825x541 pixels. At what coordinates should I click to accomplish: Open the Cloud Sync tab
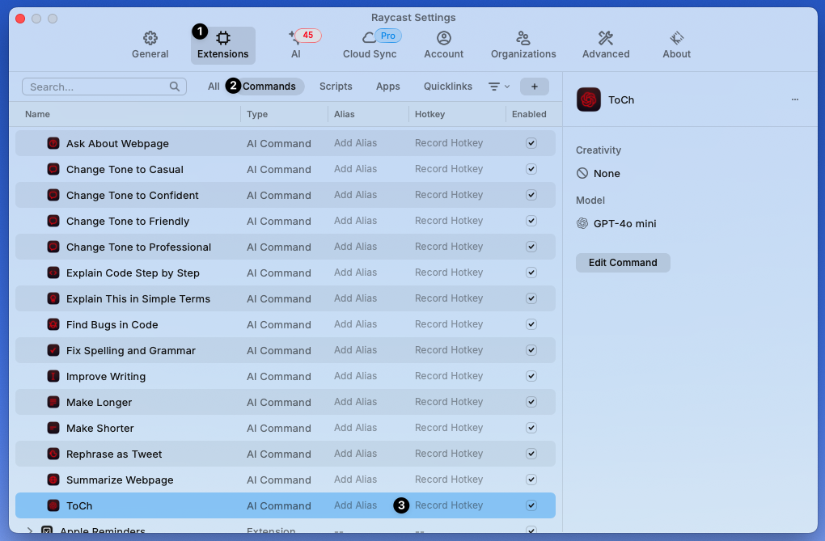pyautogui.click(x=370, y=45)
